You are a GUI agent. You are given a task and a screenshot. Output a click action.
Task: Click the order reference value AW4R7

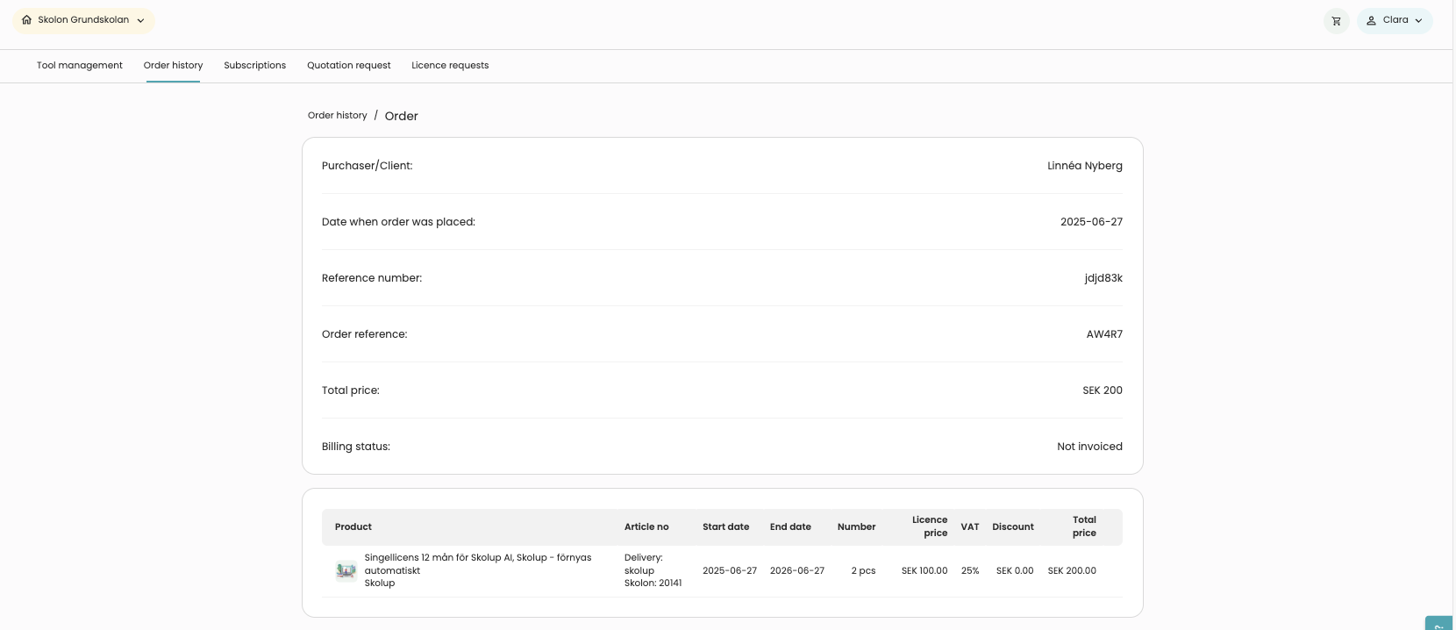1103,334
